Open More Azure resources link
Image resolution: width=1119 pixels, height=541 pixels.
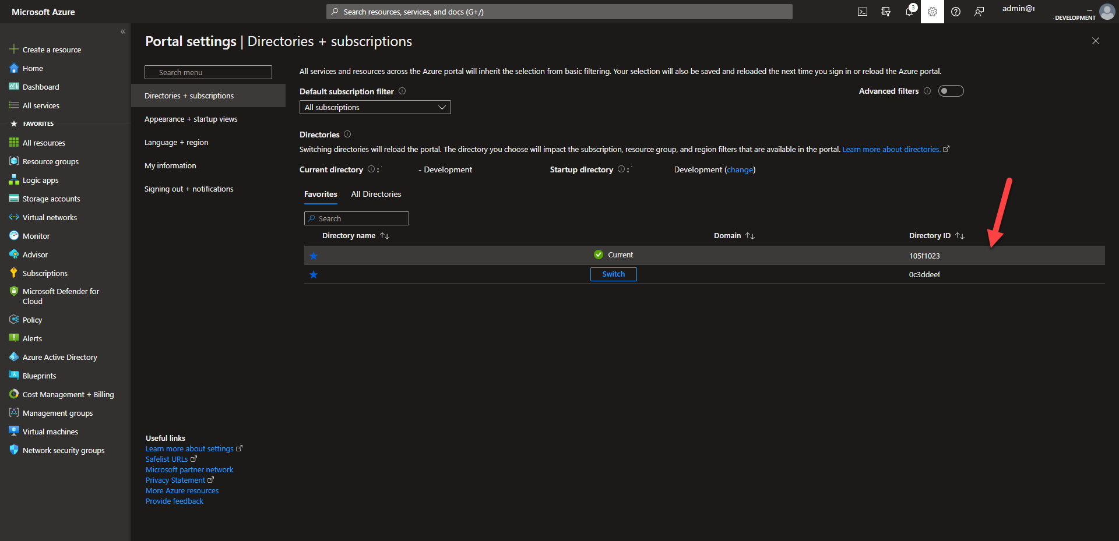click(x=182, y=490)
